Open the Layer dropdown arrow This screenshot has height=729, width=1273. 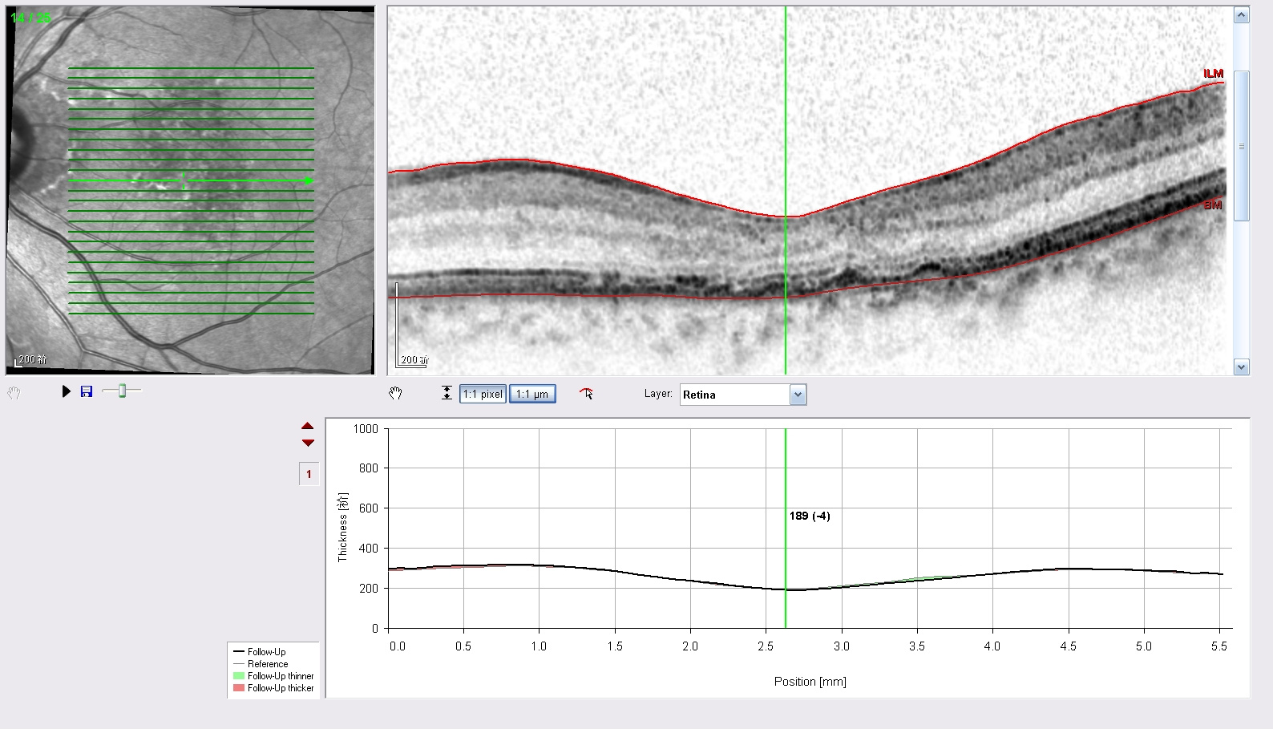coord(798,395)
